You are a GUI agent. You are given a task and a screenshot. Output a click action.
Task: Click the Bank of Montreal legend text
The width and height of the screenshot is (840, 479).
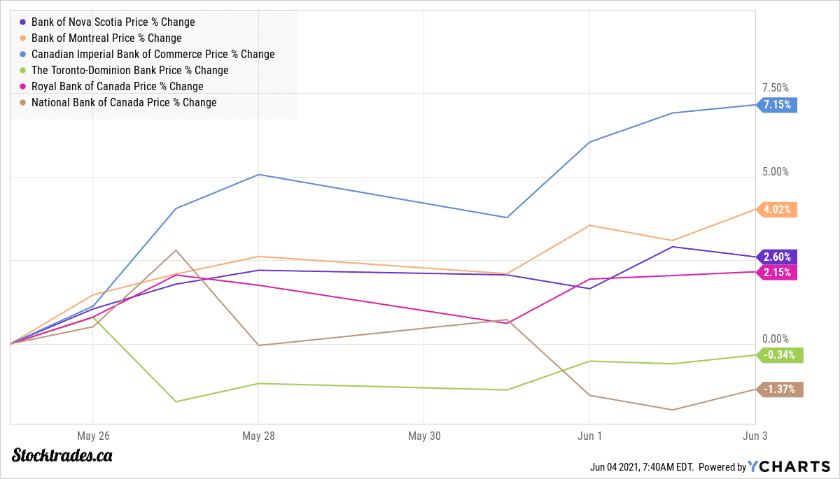[x=106, y=38]
